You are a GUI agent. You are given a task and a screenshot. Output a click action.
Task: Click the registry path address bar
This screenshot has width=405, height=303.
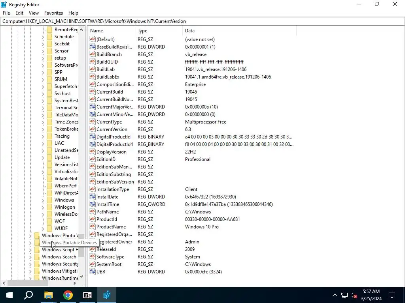click(x=202, y=21)
